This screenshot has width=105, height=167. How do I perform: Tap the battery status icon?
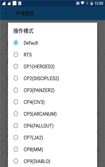coord(92,3)
